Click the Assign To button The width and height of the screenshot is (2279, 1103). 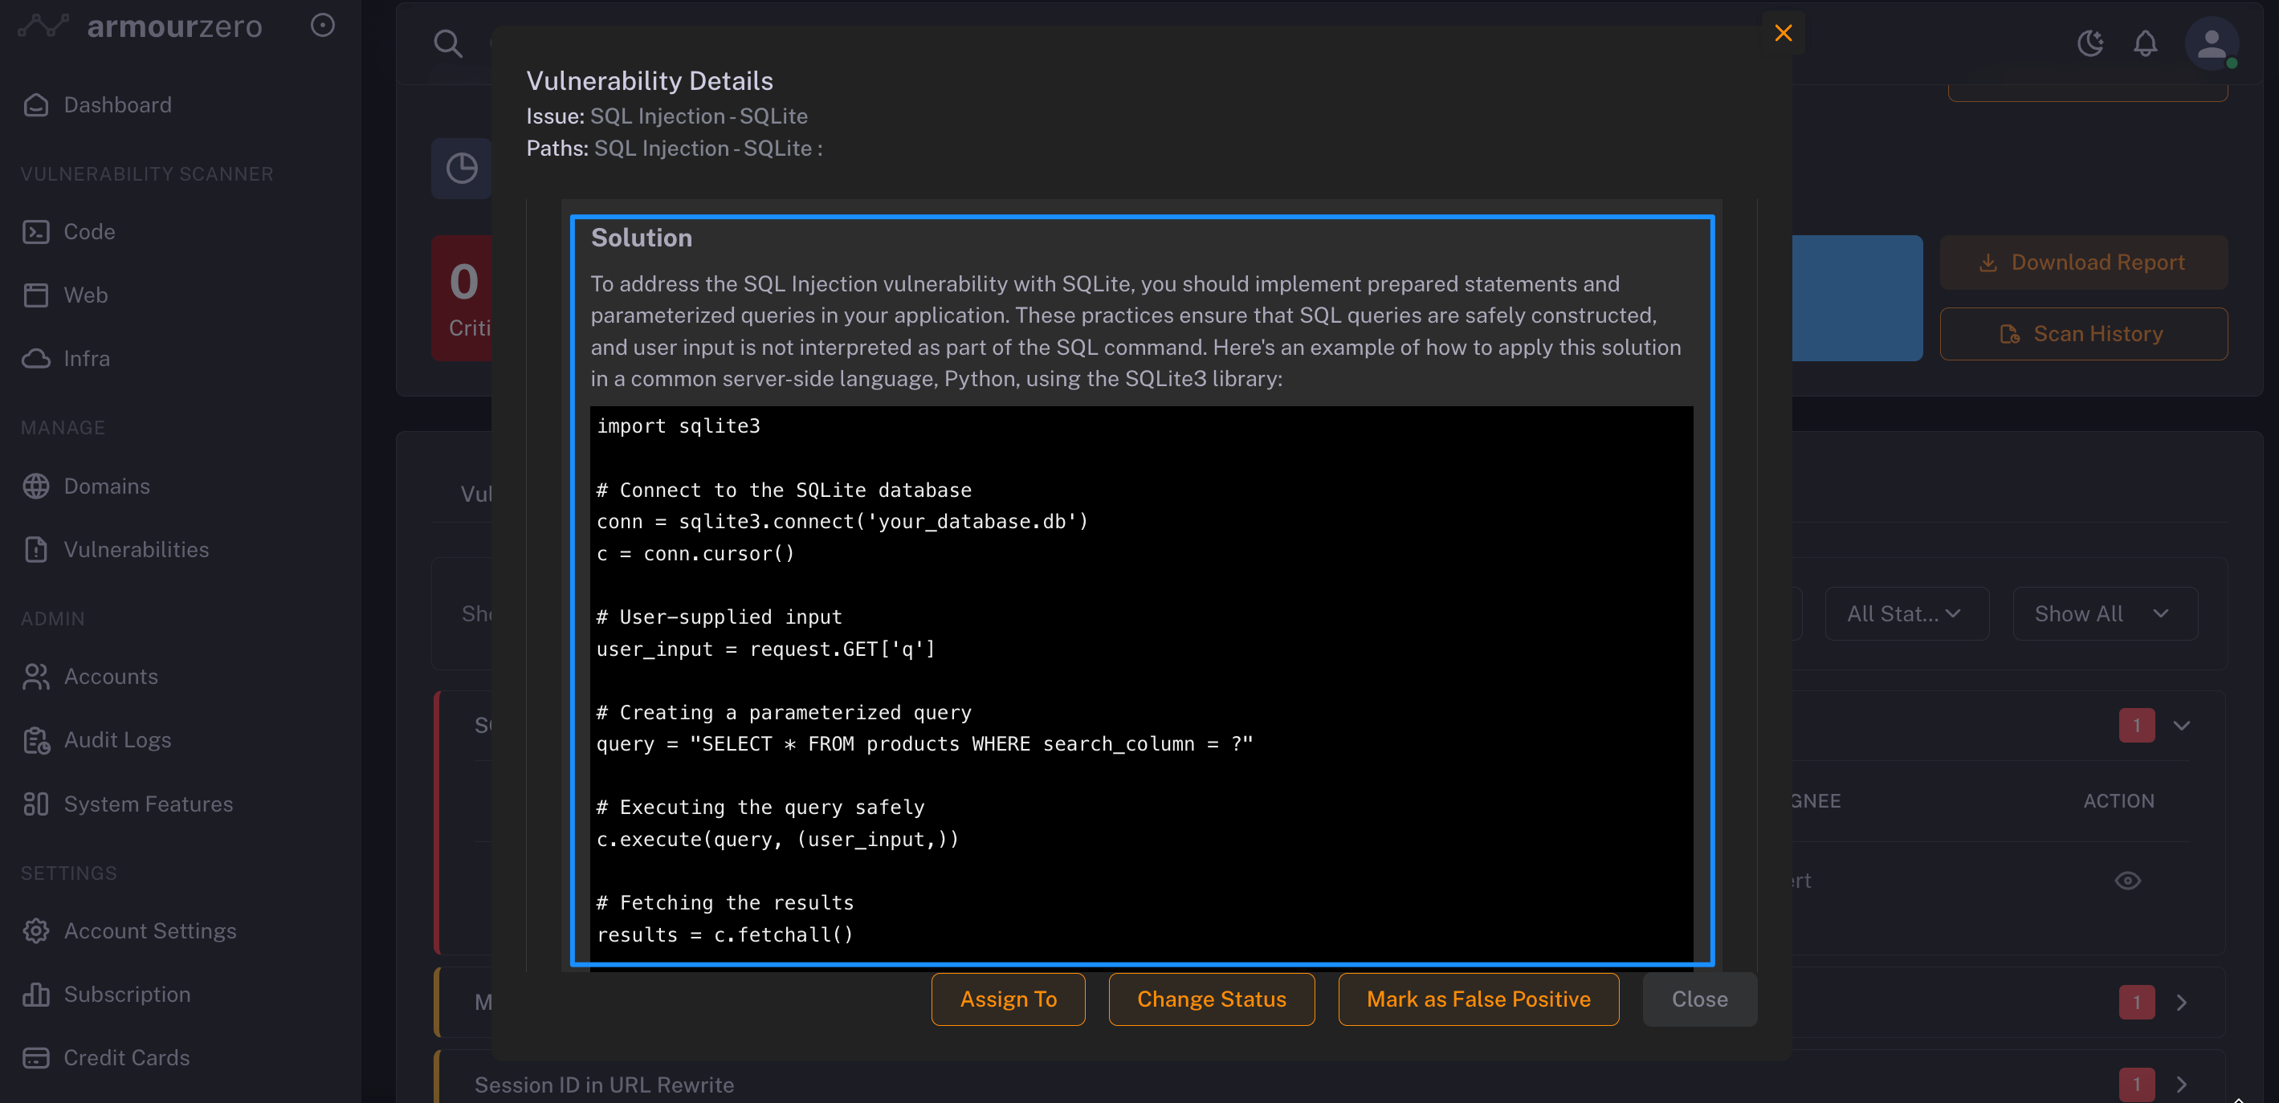tap(1008, 999)
